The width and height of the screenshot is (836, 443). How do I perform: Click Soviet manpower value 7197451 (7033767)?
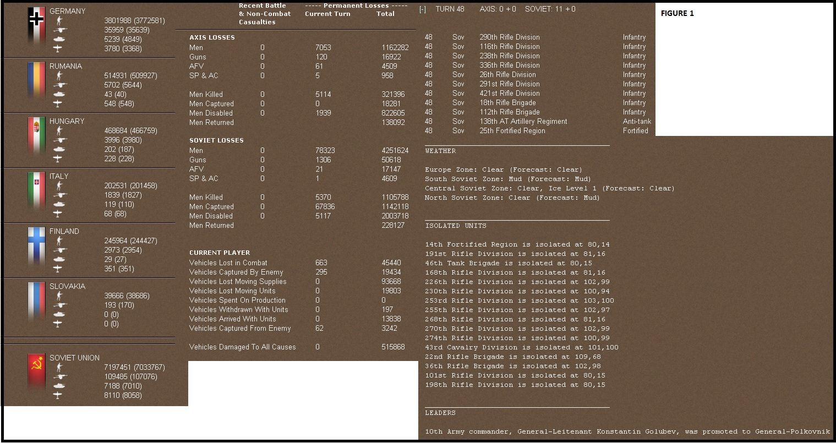(x=134, y=368)
